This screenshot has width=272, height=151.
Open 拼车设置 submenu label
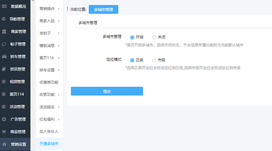[x=47, y=70]
